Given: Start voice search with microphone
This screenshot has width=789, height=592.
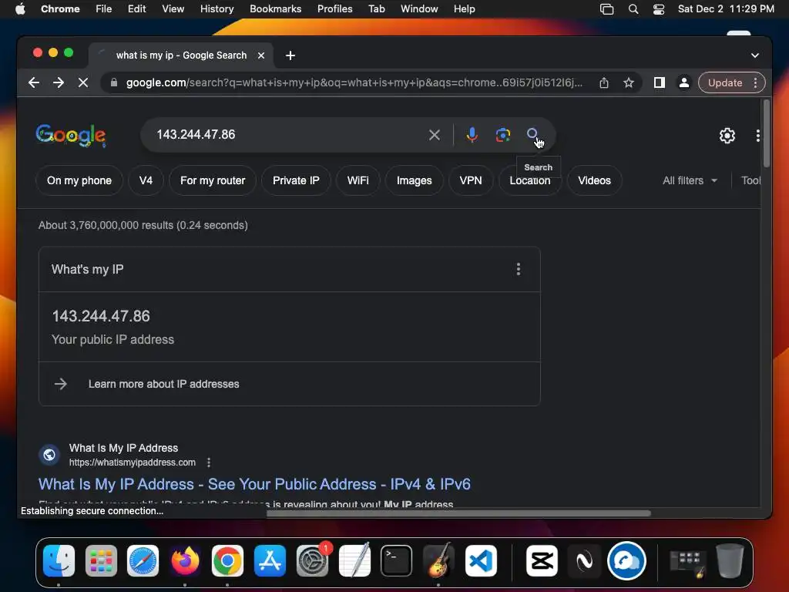Looking at the screenshot, I should click(472, 134).
